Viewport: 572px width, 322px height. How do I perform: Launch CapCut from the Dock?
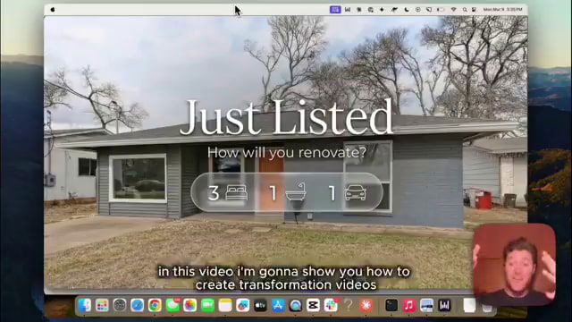pos(313,305)
